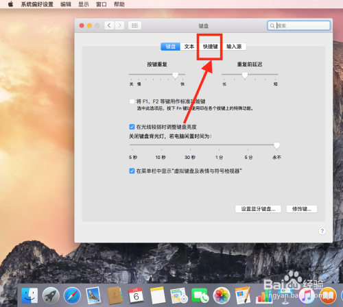Enable using F1, F2 as standard function keys
This screenshot has width=343, height=307.
[x=132, y=101]
